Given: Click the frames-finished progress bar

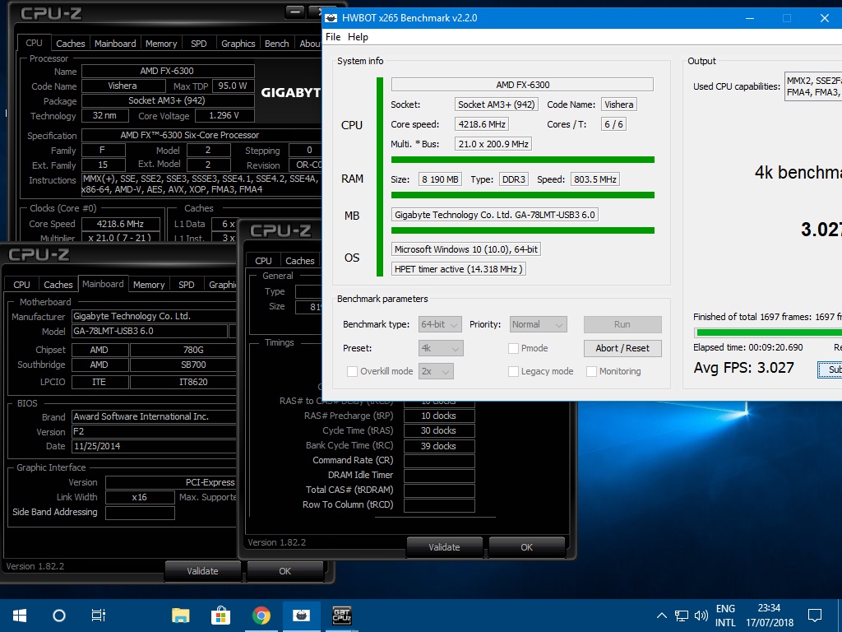Looking at the screenshot, I should coord(768,332).
